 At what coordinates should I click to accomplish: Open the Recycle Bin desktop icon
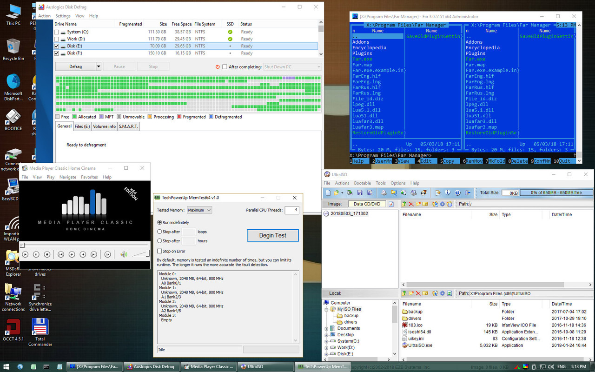click(x=13, y=50)
